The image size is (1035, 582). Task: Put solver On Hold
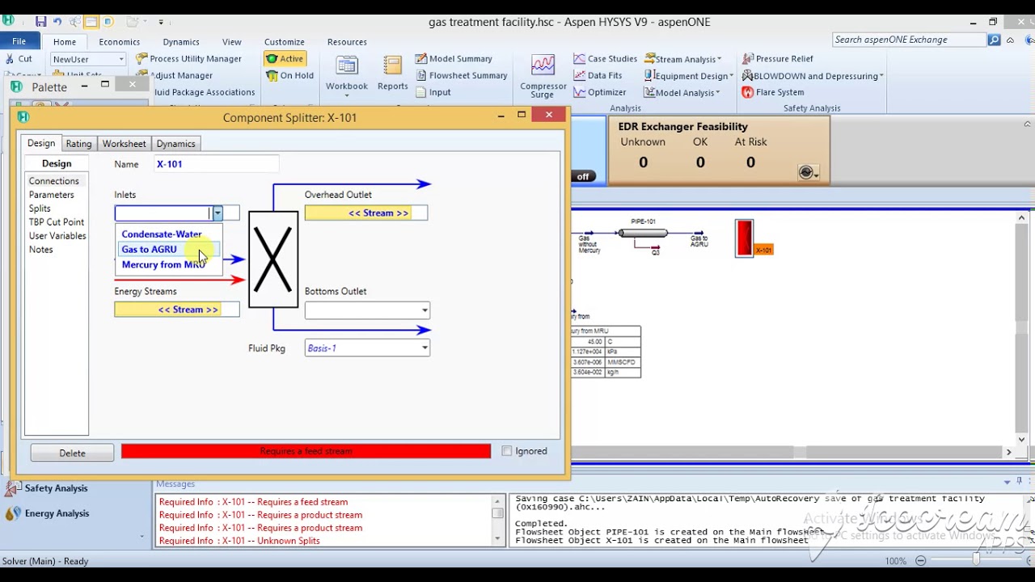[290, 75]
